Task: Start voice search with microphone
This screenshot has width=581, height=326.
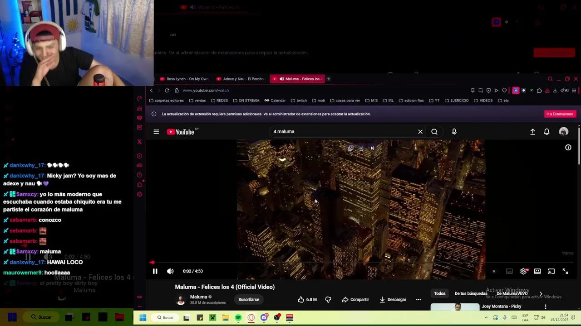Action: (x=454, y=132)
